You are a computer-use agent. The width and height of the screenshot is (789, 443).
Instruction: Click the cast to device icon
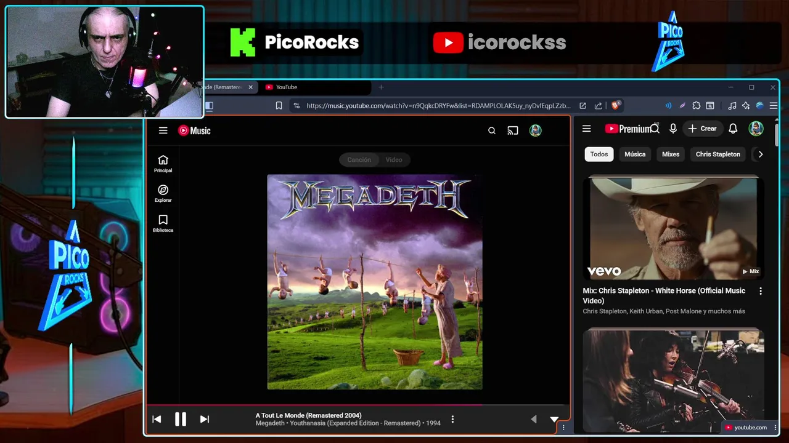[x=513, y=130]
